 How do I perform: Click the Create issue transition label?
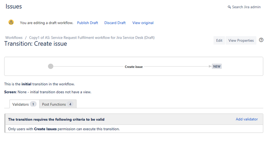pos(134,67)
